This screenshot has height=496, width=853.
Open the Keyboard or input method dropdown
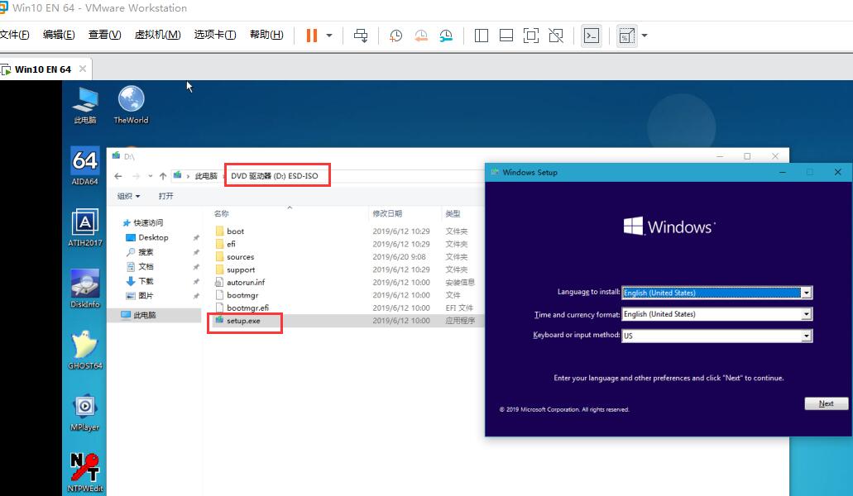806,336
